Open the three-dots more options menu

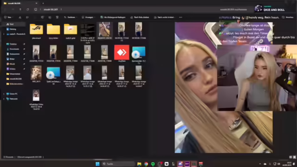(181, 17)
